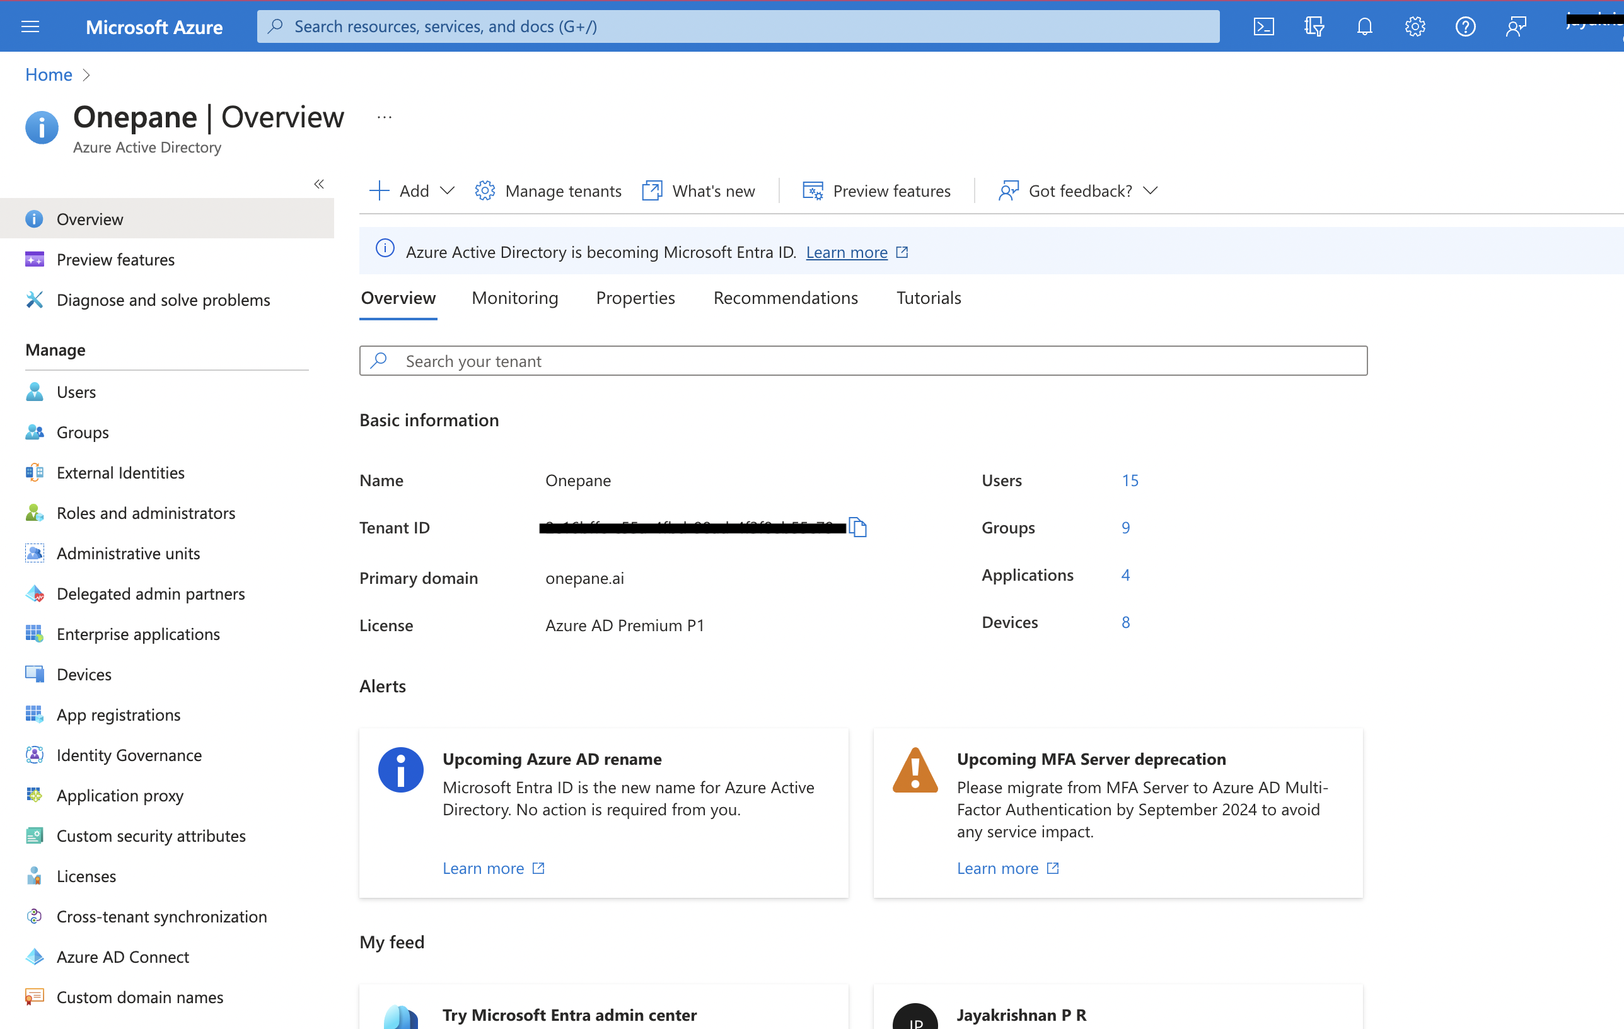This screenshot has height=1029, width=1624.
Task: Click the Devices count 8
Action: (1125, 622)
